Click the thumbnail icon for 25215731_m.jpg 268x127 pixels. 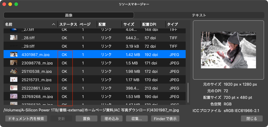[14, 80]
